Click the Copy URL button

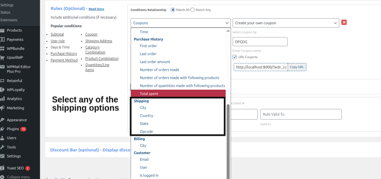[297, 67]
